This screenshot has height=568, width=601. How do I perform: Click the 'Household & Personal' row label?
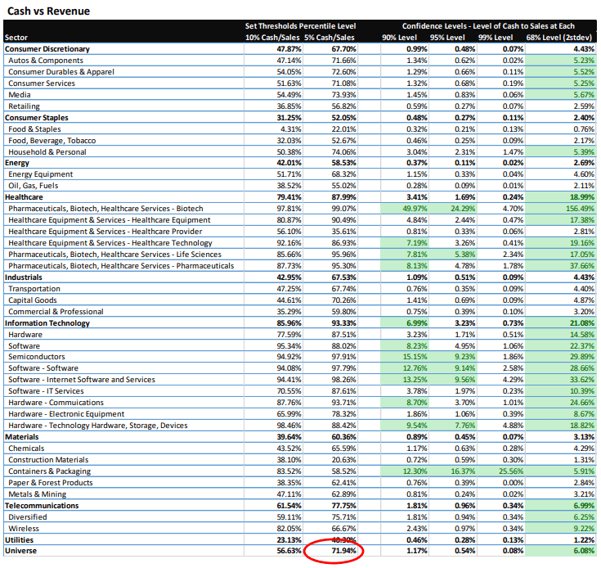tap(47, 152)
